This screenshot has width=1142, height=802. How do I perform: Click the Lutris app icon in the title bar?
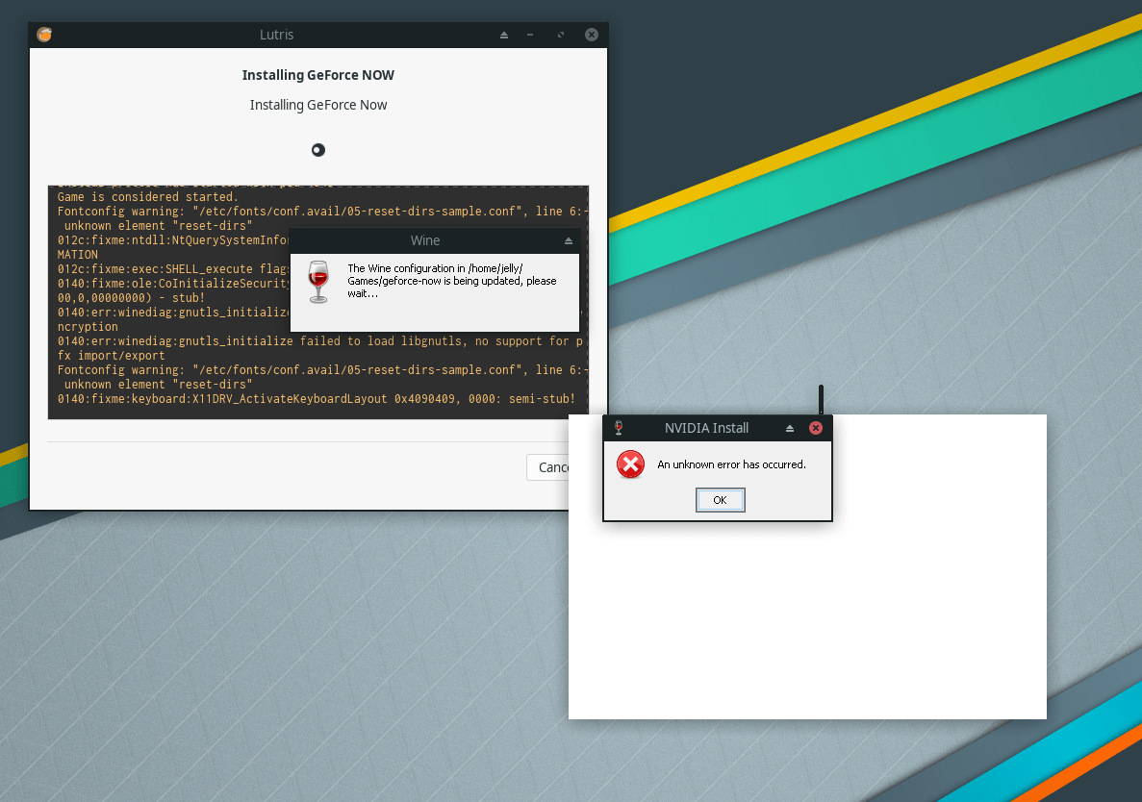point(44,35)
